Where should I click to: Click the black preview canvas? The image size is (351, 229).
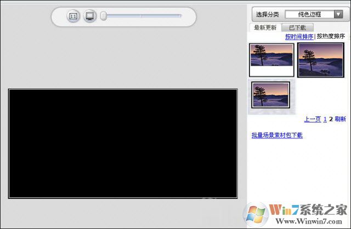pyautogui.click(x=123, y=144)
